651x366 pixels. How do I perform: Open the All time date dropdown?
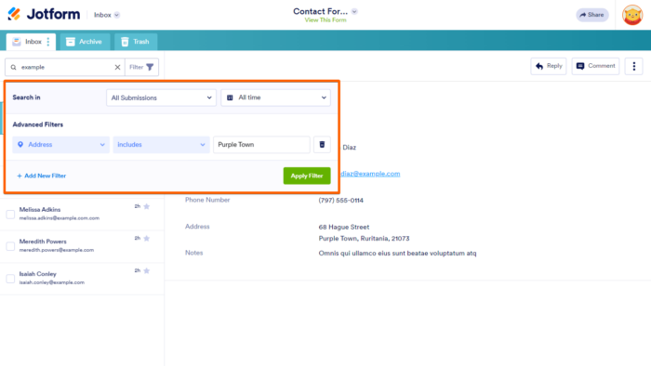(x=275, y=98)
